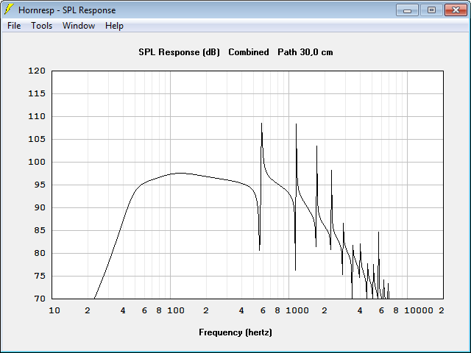The height and width of the screenshot is (353, 471).
Task: Click the curve maximum near 100 Hz
Action: click(x=180, y=173)
